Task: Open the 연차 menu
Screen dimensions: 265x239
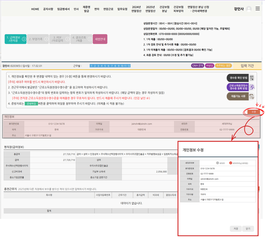Action: click(97, 9)
